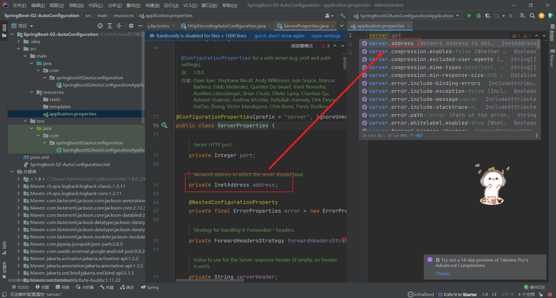Expand Maven logback-classic library node
Viewport: 556px width, 298px height.
19,186
